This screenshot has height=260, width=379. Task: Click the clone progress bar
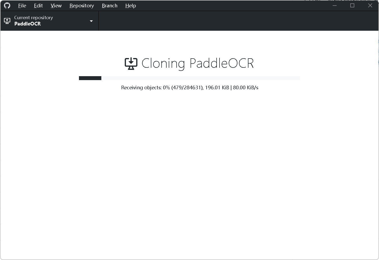pyautogui.click(x=189, y=78)
